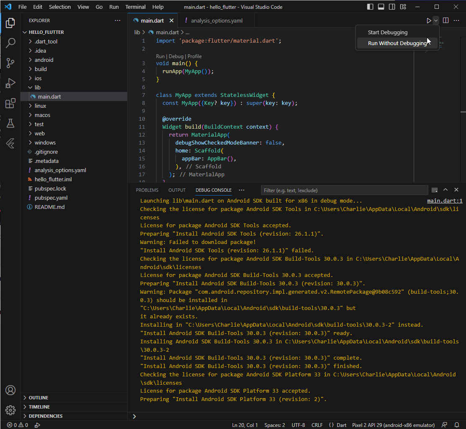Open the Accounts icon in activity bar
Image resolution: width=466 pixels, height=429 pixels.
10,390
